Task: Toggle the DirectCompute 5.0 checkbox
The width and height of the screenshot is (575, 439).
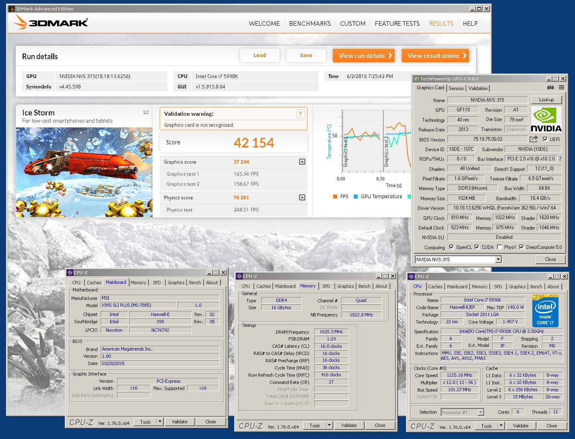Action: pyautogui.click(x=521, y=247)
